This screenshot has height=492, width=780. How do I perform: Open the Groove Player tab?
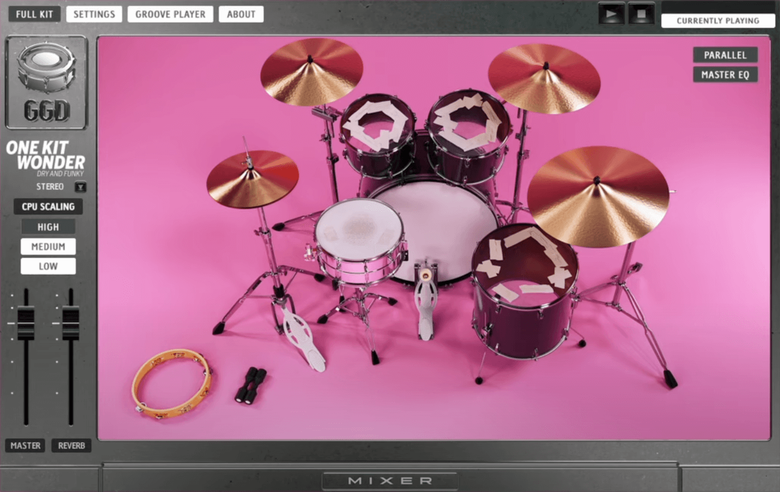[x=170, y=14]
